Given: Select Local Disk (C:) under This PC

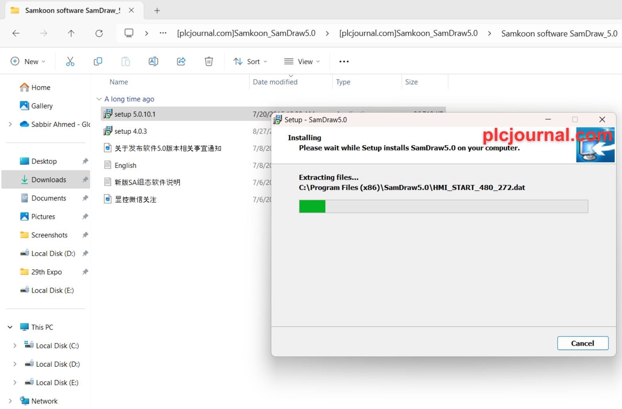Looking at the screenshot, I should 52,346.
